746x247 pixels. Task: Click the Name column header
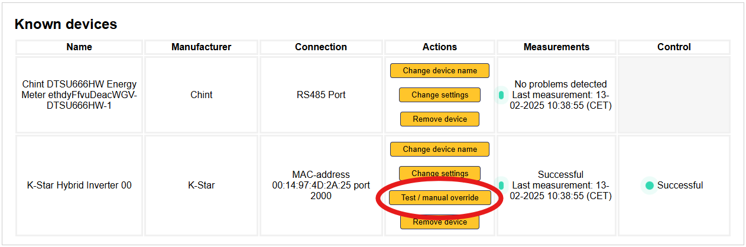(79, 47)
